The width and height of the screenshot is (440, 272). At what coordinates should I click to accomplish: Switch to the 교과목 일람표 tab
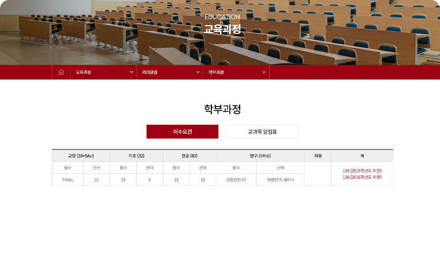(262, 132)
